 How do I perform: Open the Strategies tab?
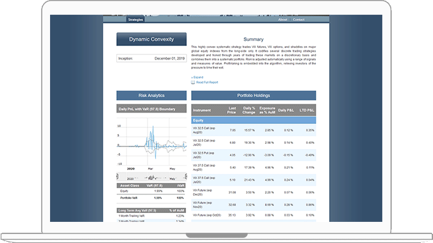point(135,20)
